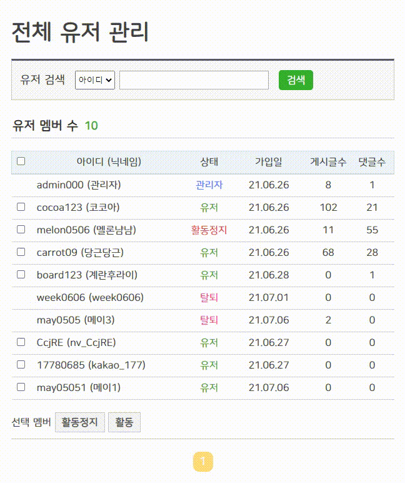Click the may05051 (메이1) user name
Image resolution: width=405 pixels, height=483 pixels.
coord(79,387)
